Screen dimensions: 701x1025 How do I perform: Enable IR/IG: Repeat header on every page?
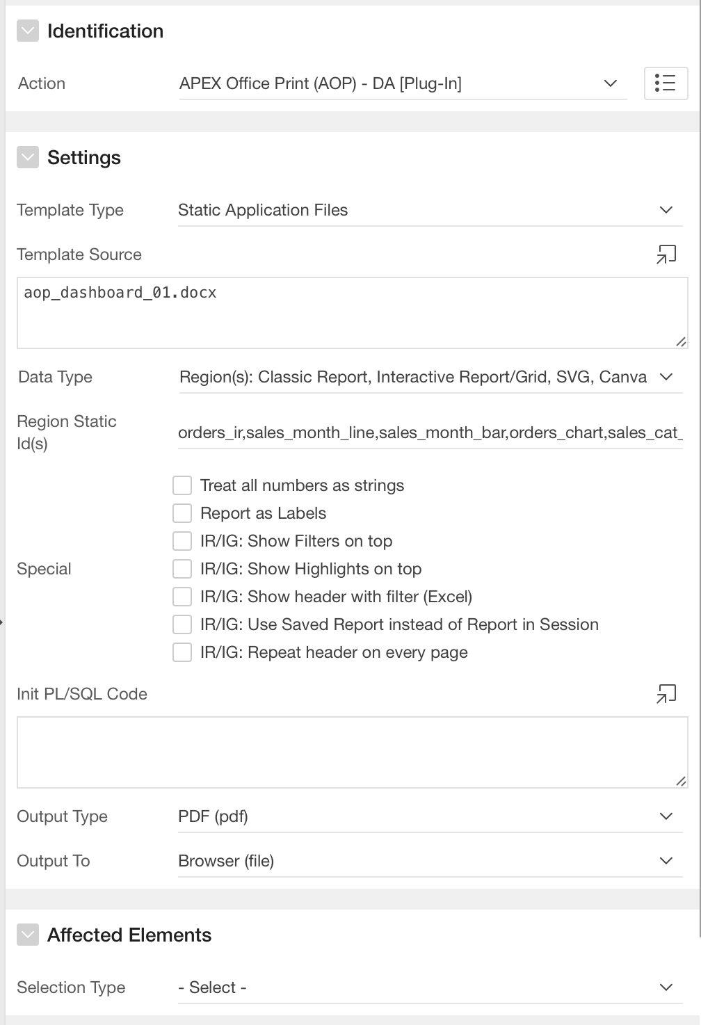[x=182, y=652]
